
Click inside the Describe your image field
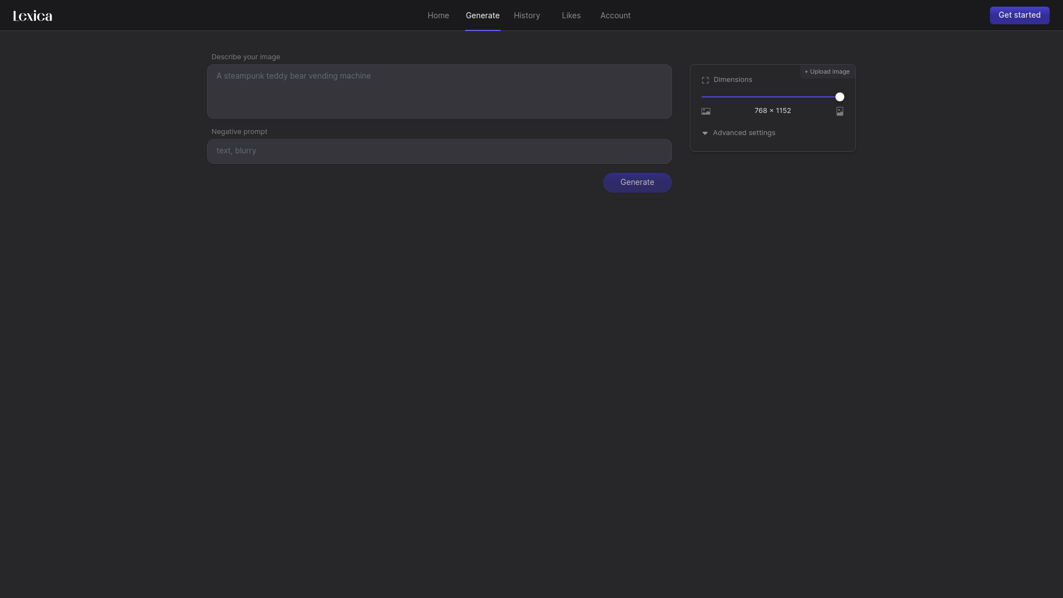[439, 91]
